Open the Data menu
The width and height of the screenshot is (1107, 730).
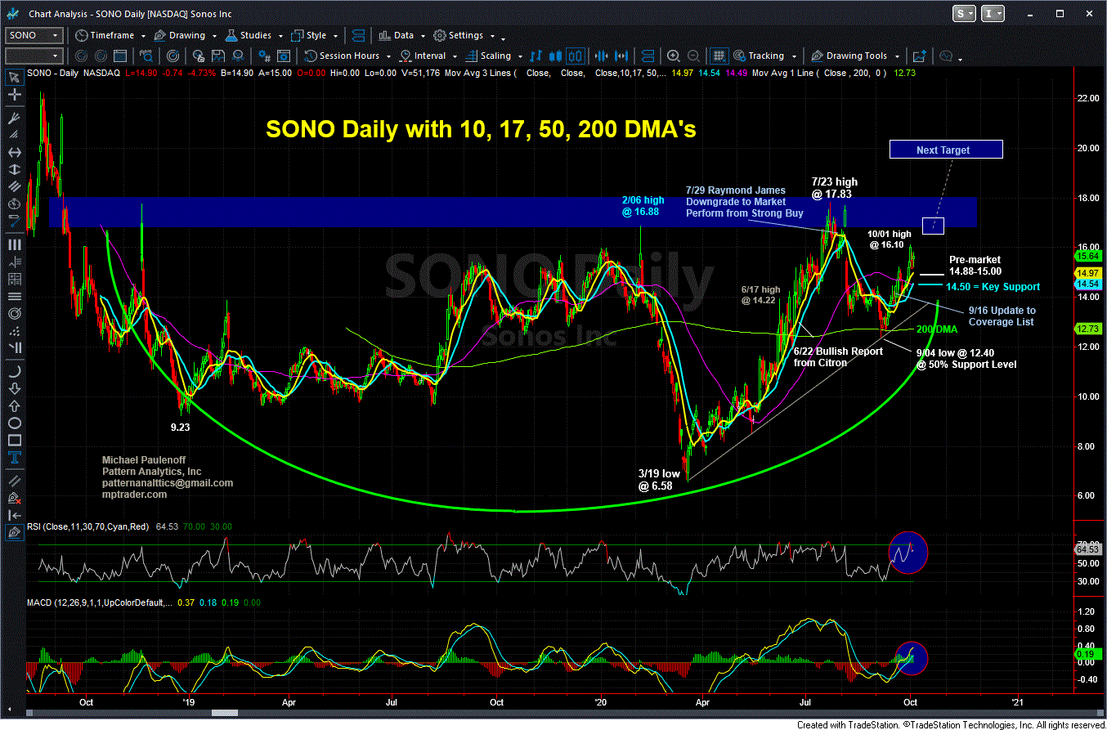(402, 35)
